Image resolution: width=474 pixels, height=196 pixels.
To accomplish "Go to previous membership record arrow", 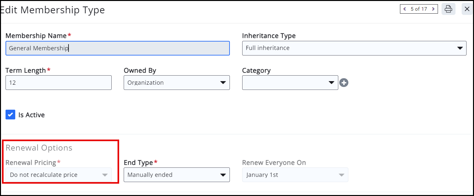I will tap(405, 9).
